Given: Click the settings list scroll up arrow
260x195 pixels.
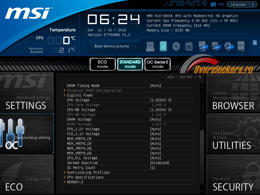Looking at the screenshot, I should 202,87.
